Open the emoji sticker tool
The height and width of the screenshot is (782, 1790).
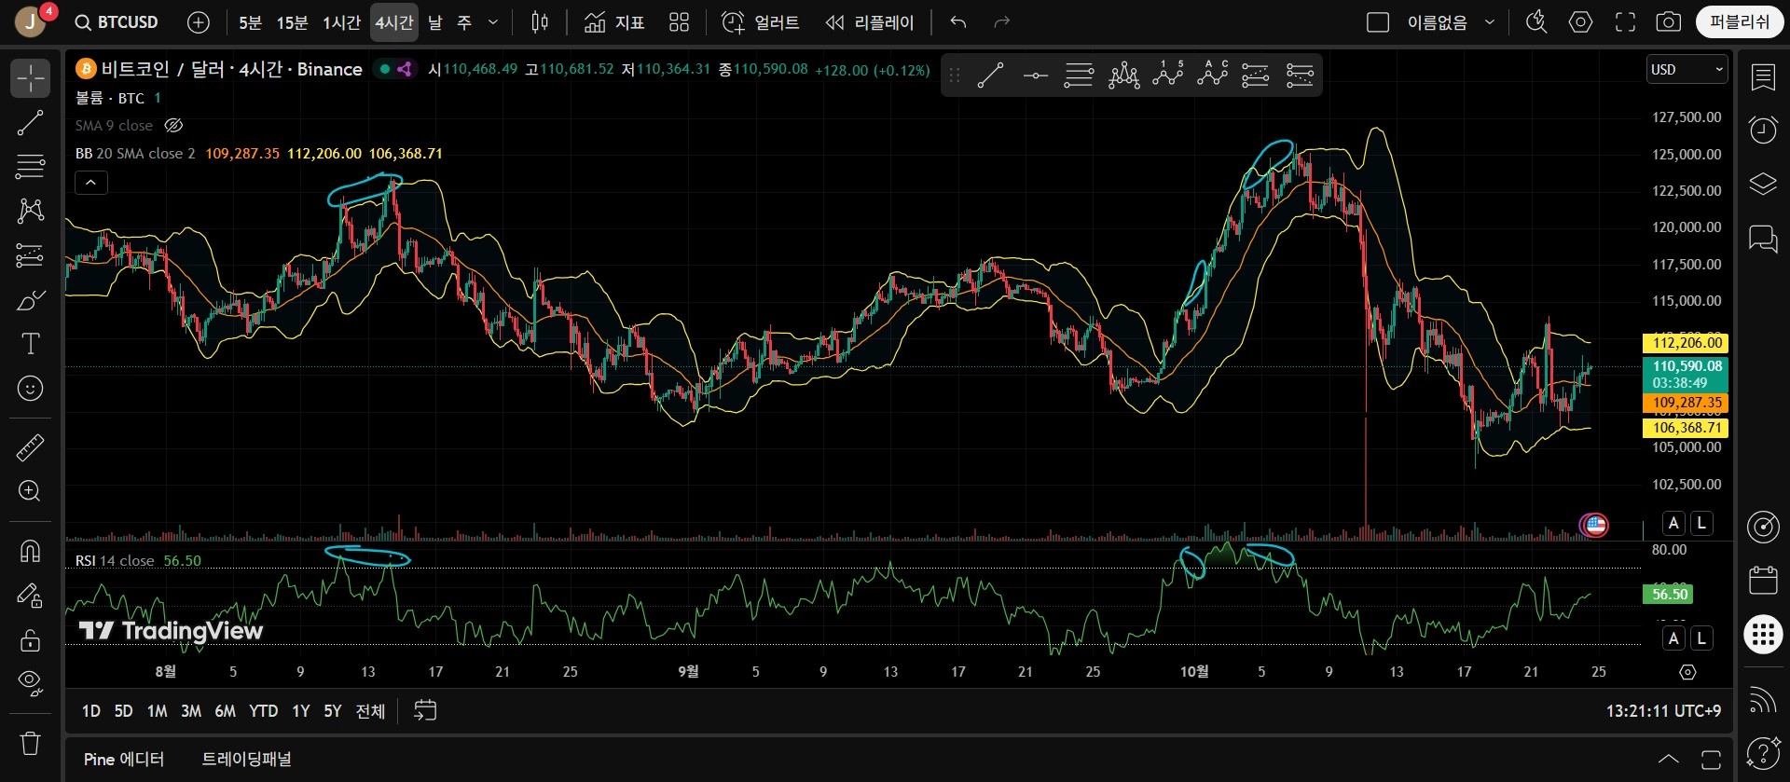[30, 389]
